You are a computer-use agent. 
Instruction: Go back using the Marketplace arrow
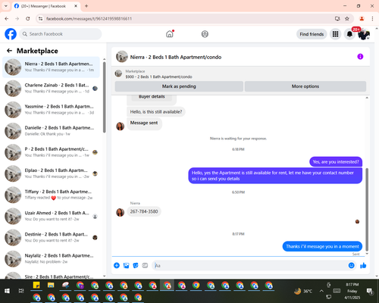9,51
